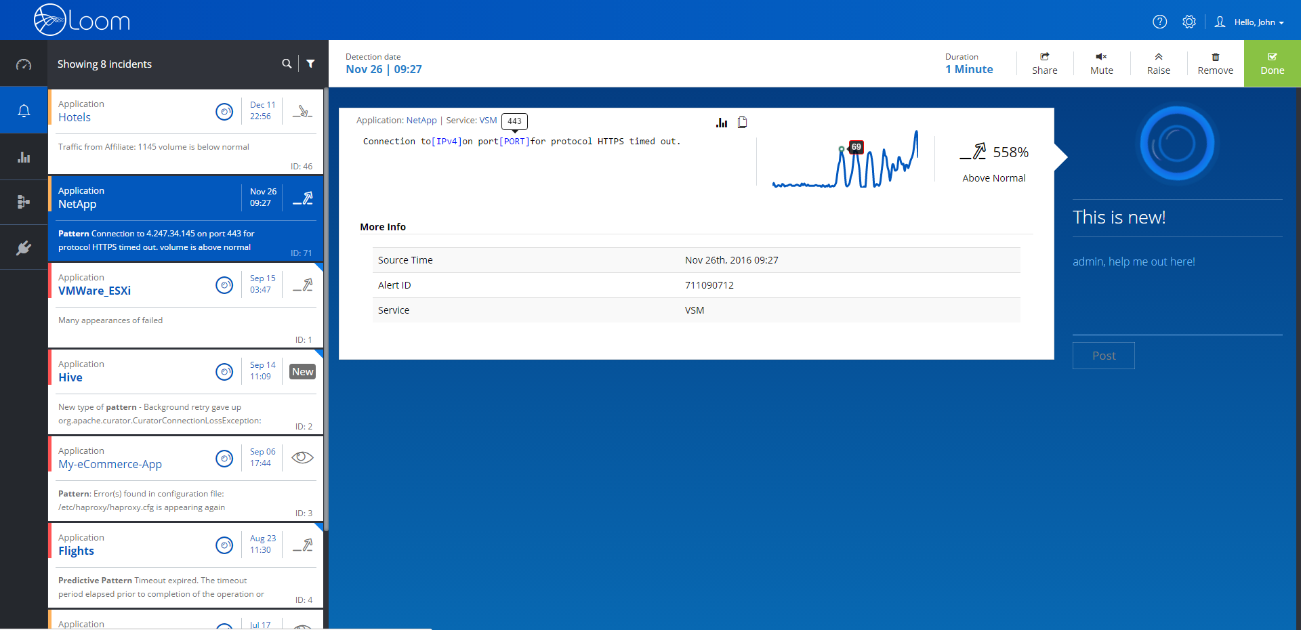Open the VMWare_ESXi incident
Viewport: 1301px width, 630px height.
(x=186, y=306)
